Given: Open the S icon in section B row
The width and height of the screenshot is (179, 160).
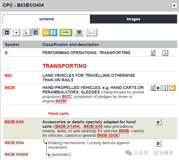Looking at the screenshot, I should [x=153, y=53].
